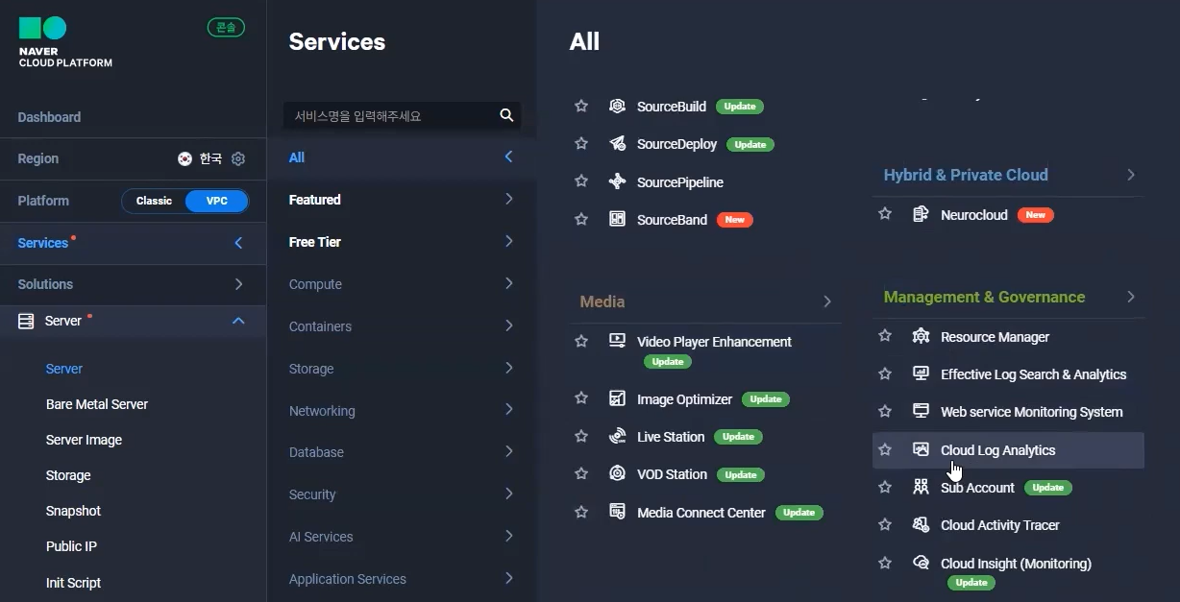Star the Cloud Log Analytics service
Screen dimensions: 1180x602
[x=885, y=449]
